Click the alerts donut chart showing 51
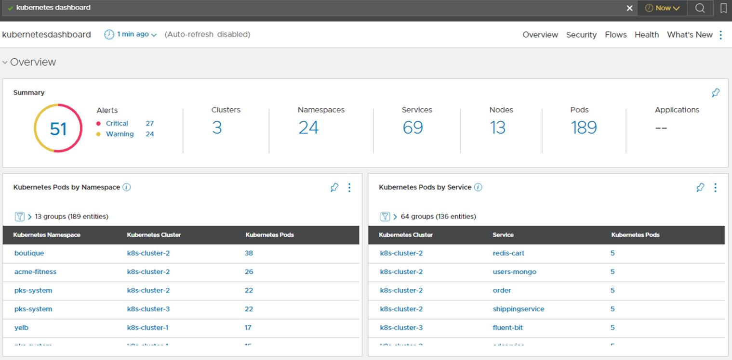The height and width of the screenshot is (360, 732). click(x=58, y=129)
